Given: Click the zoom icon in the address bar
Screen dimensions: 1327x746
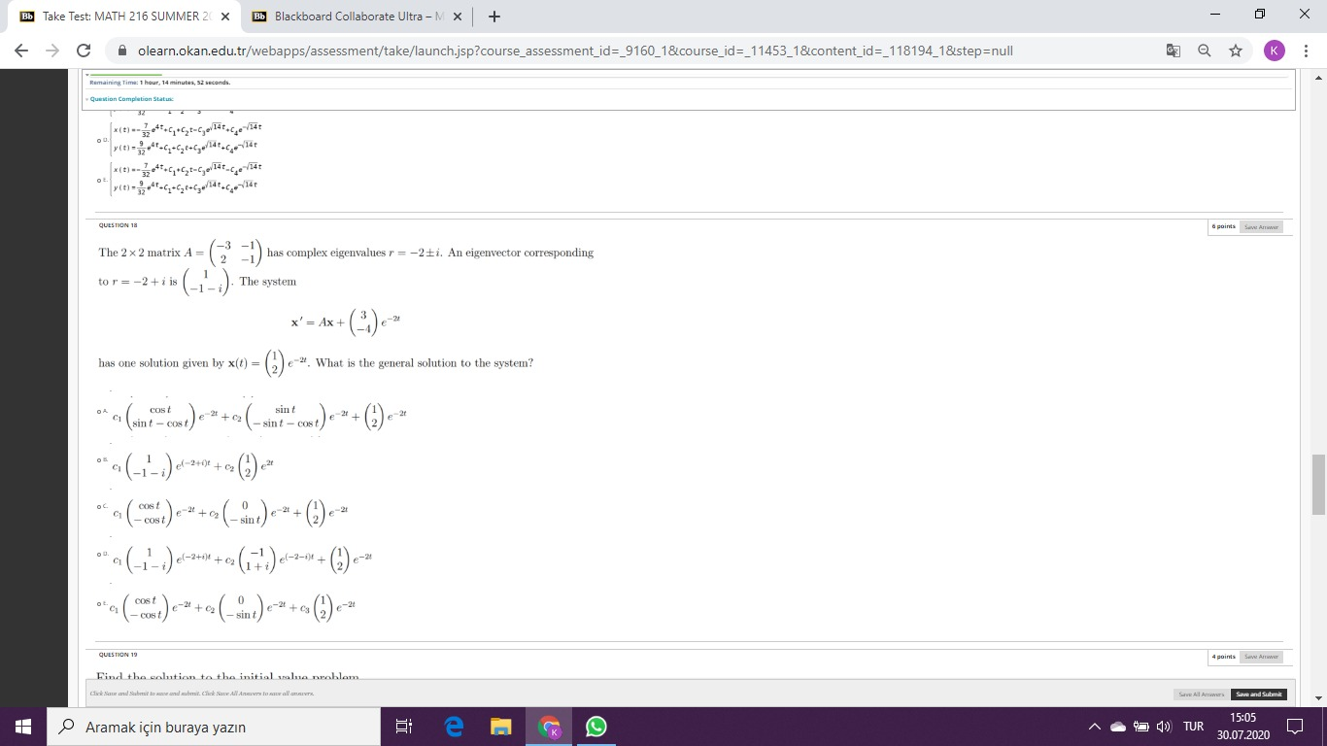Looking at the screenshot, I should (x=1204, y=51).
